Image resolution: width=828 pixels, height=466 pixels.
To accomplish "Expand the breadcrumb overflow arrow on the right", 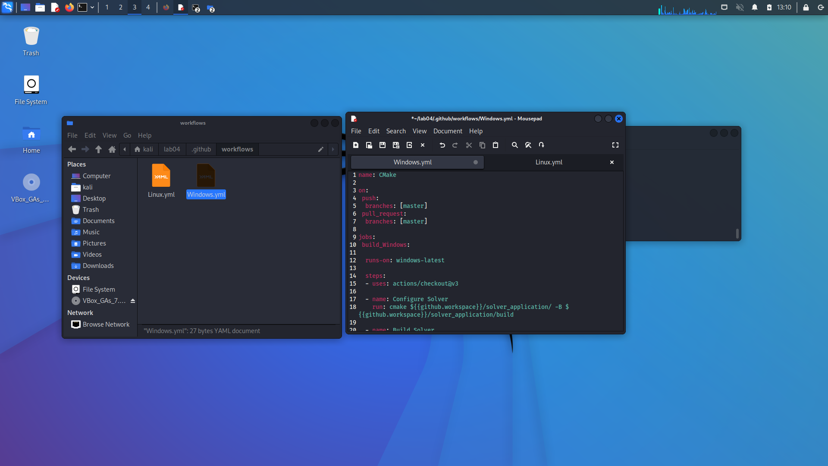I will 332,149.
